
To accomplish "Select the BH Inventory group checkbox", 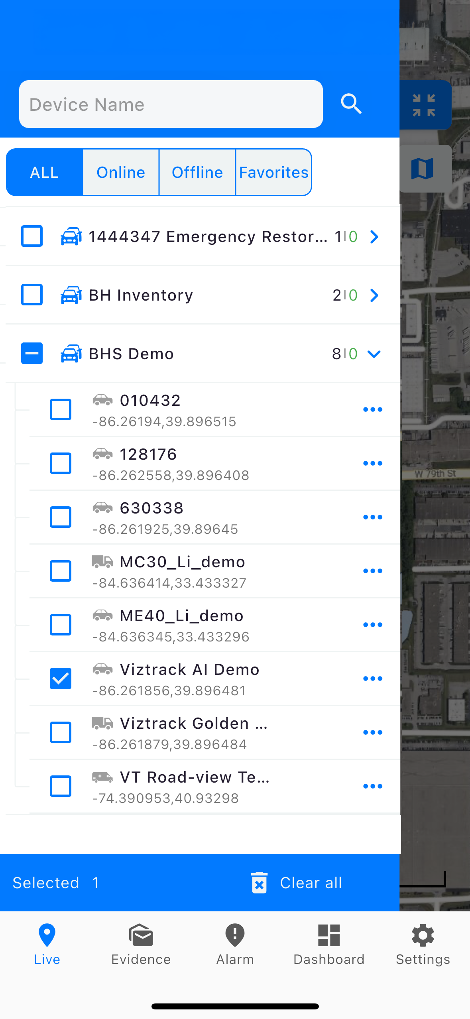I will click(x=32, y=295).
